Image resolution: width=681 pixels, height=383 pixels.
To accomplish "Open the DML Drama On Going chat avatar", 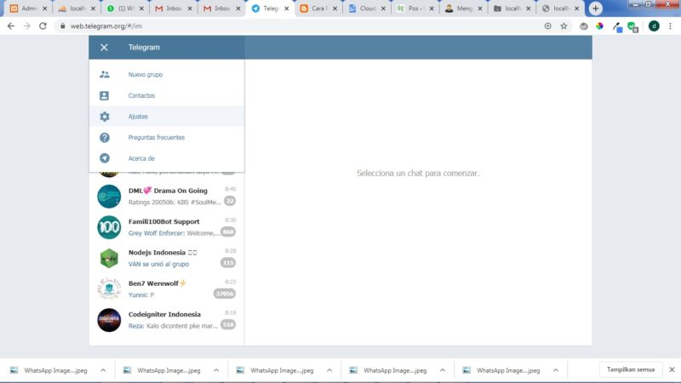I will pyautogui.click(x=109, y=197).
